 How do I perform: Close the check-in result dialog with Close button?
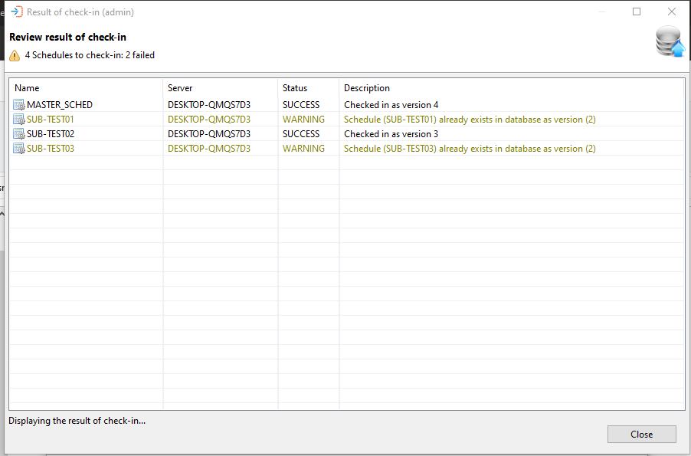coord(642,435)
